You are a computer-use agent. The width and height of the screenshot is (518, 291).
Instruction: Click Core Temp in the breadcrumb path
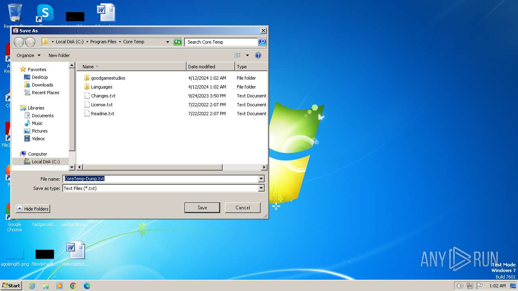click(x=134, y=42)
